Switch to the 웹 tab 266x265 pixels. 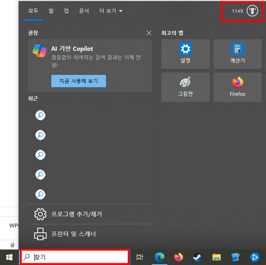[x=51, y=11]
